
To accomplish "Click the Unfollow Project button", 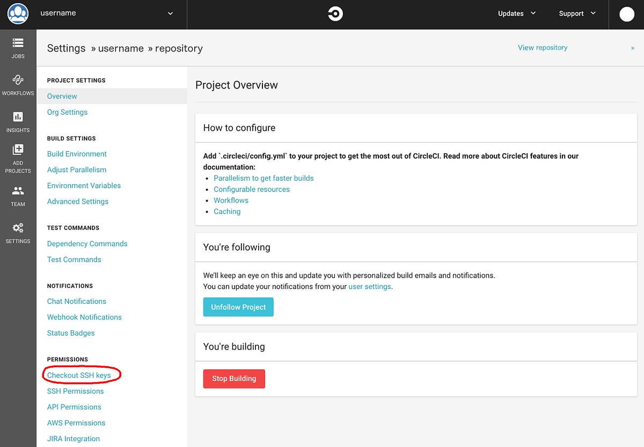I will (238, 307).
